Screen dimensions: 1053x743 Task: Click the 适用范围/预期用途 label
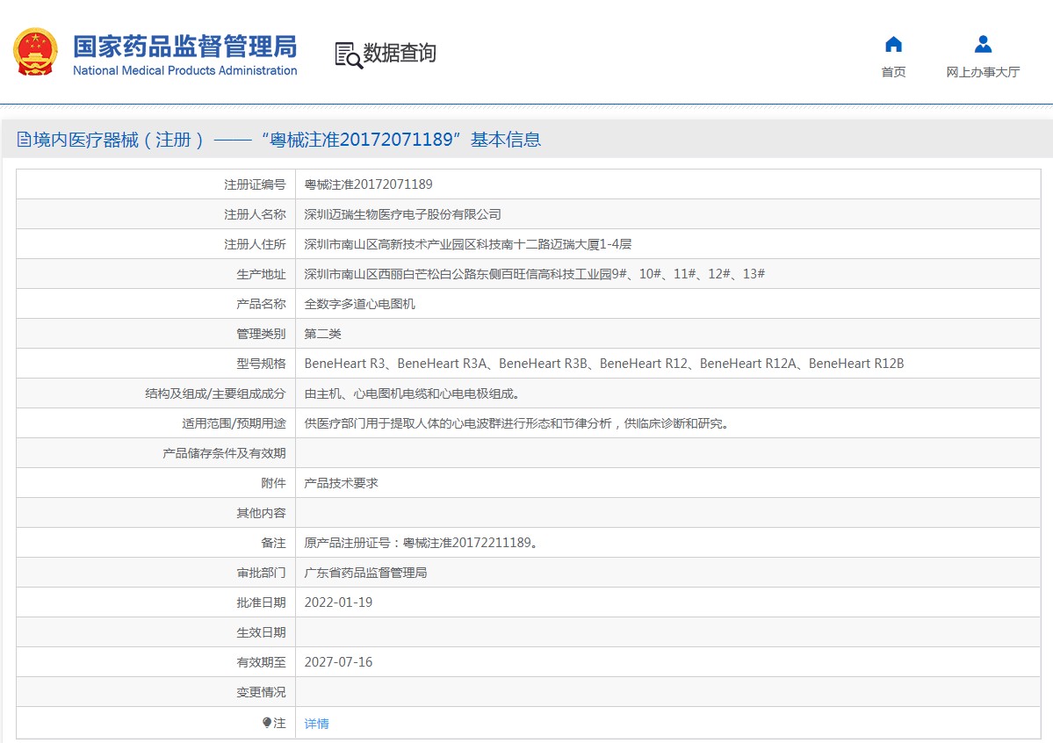tap(234, 423)
